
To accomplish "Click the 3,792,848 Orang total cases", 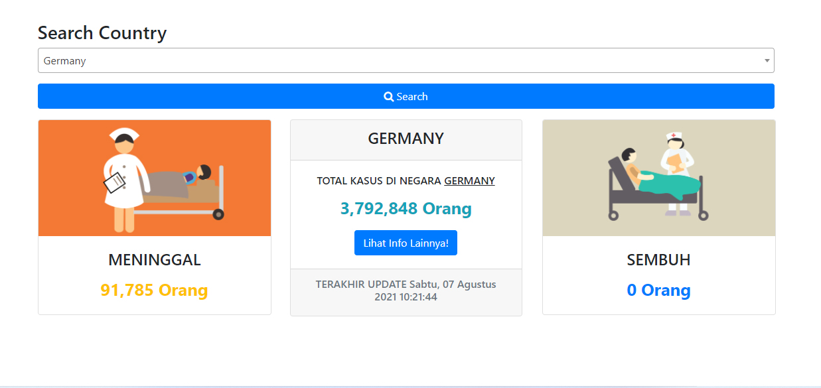I will (x=406, y=209).
